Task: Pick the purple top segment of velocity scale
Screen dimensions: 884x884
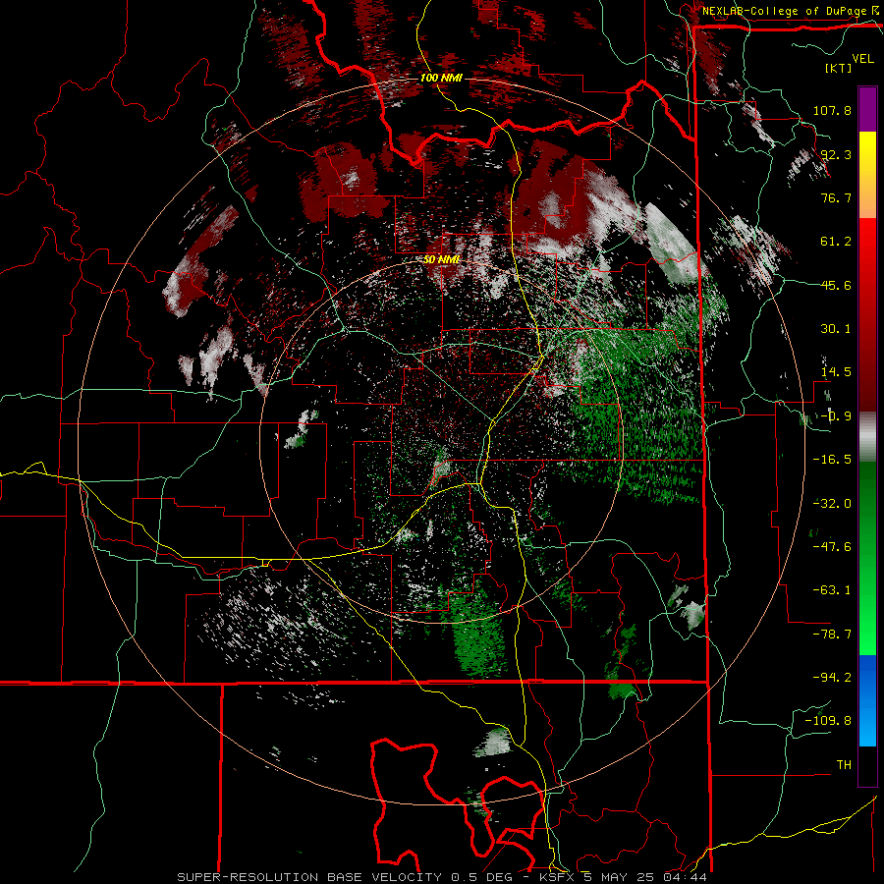Action: pyautogui.click(x=867, y=110)
